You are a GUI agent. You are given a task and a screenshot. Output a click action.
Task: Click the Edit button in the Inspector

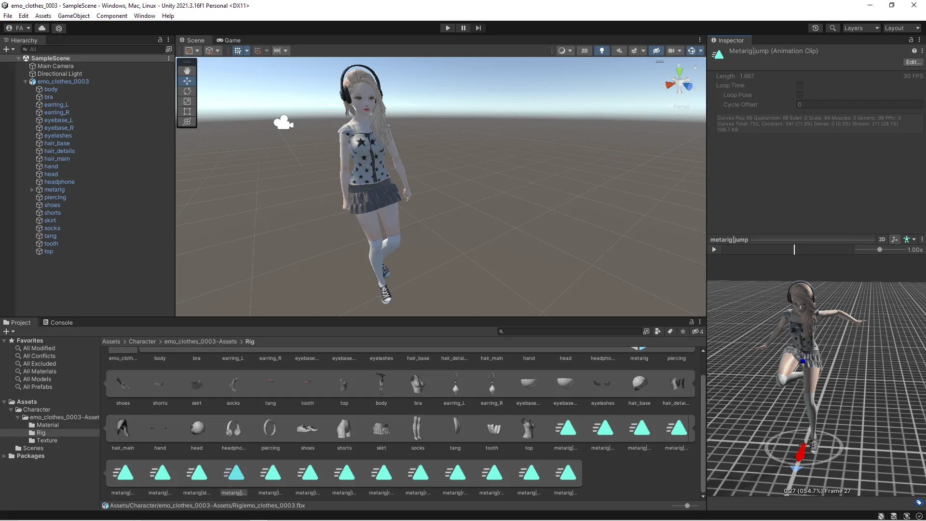[x=912, y=62]
